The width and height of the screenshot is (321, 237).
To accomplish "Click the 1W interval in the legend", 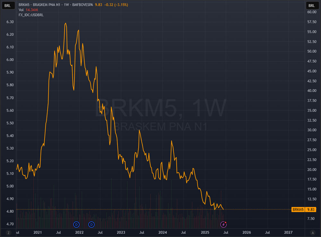I will [67, 5].
